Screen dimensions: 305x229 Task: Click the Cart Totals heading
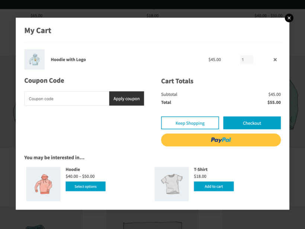coord(177,81)
